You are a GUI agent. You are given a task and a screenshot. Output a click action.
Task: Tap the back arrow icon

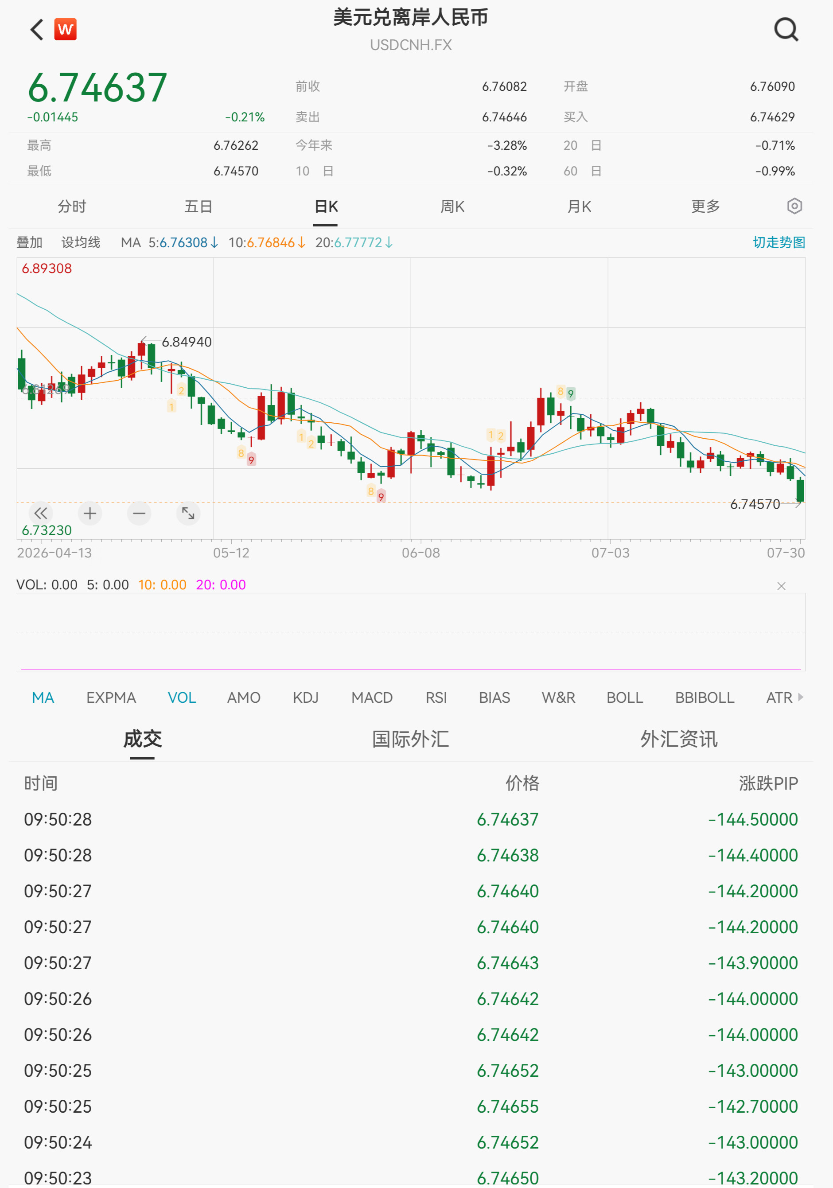(37, 30)
